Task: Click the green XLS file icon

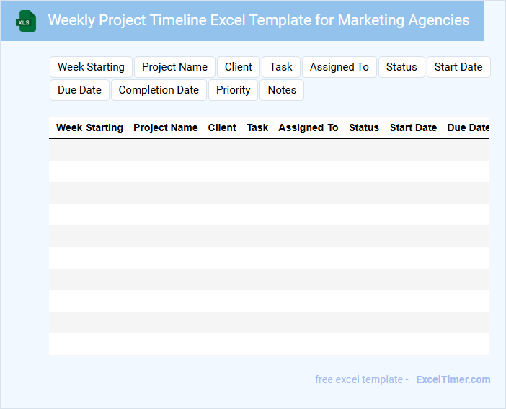Action: (x=27, y=21)
